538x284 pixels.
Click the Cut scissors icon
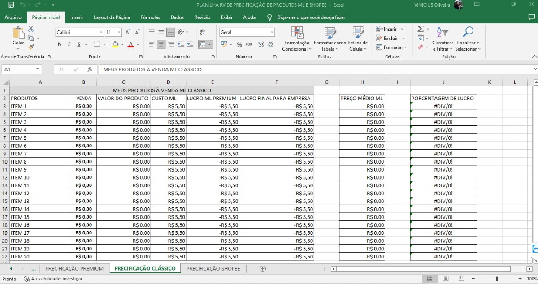[x=31, y=29]
